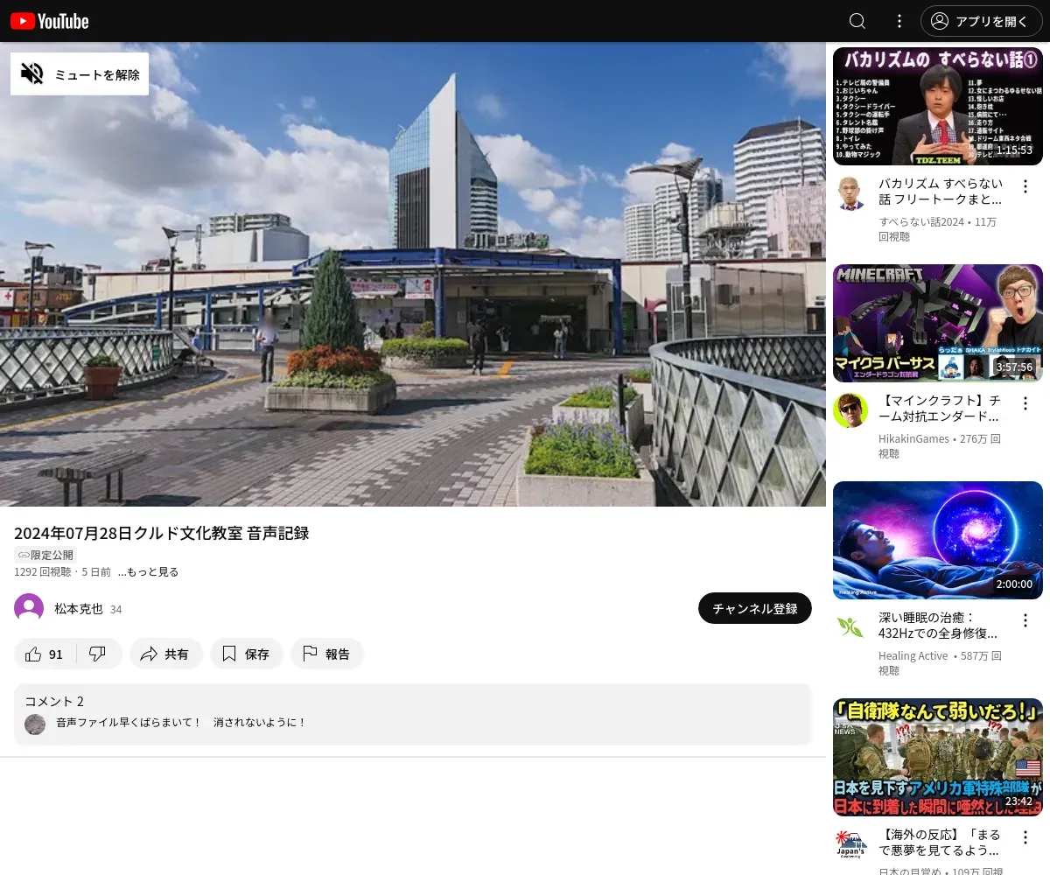Open the 自衛隊なんて弱いだろ thumbnail
The image size is (1050, 875).
point(938,757)
